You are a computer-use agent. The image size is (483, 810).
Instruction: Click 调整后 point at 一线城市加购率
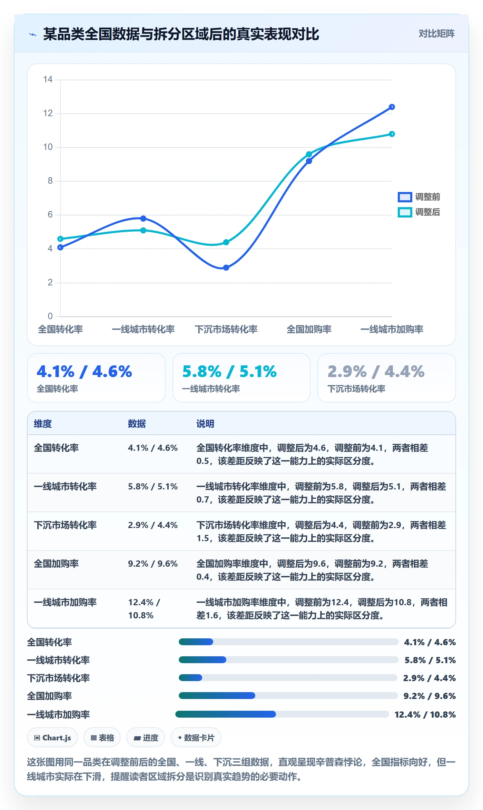[x=392, y=134]
